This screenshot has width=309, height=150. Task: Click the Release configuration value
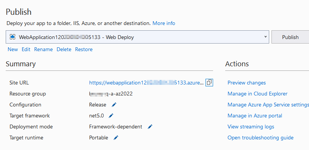pos(97,105)
